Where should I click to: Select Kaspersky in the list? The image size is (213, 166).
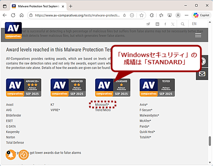[x=13, y=132]
